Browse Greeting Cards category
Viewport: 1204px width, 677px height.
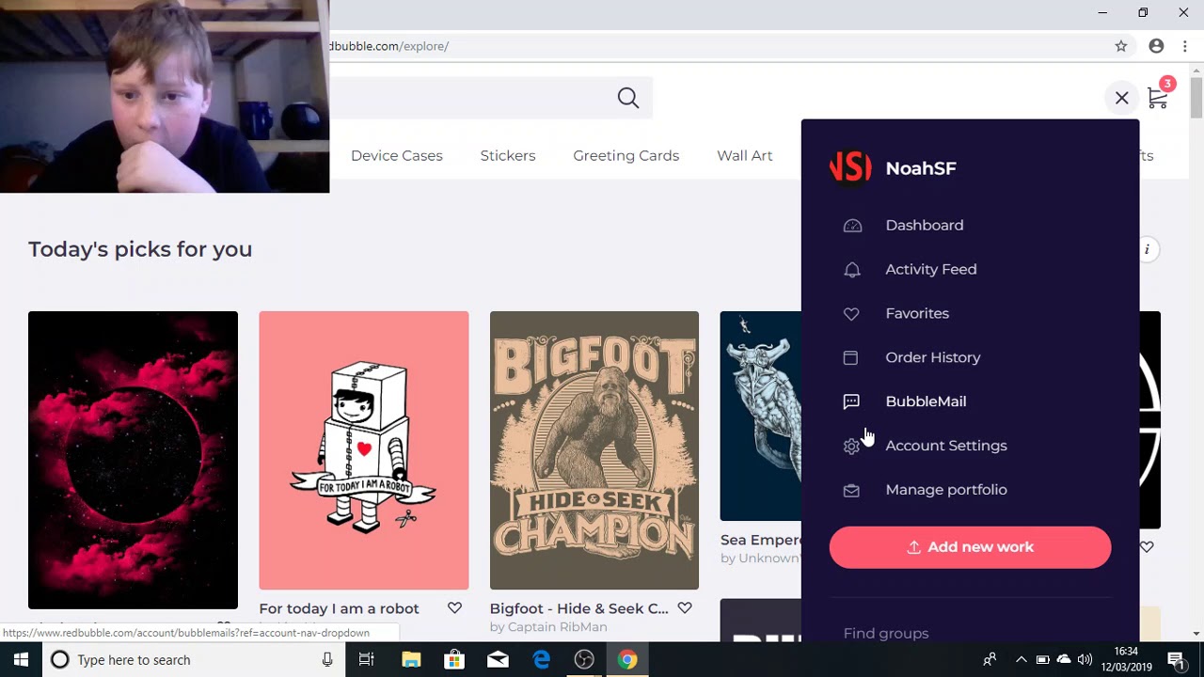click(x=626, y=155)
